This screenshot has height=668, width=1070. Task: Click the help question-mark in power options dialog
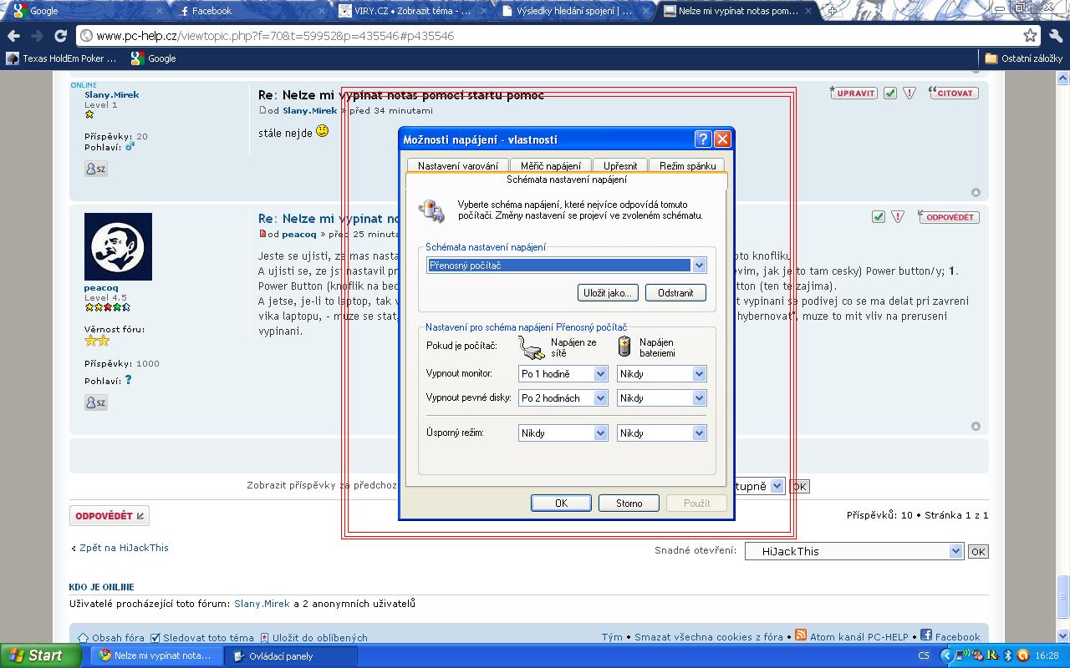pos(703,139)
